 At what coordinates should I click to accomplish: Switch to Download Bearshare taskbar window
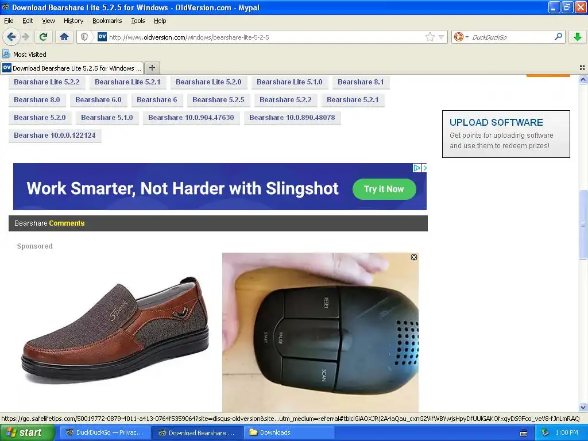(198, 432)
